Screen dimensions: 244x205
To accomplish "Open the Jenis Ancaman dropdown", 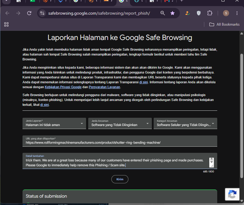I will click(x=120, y=123).
